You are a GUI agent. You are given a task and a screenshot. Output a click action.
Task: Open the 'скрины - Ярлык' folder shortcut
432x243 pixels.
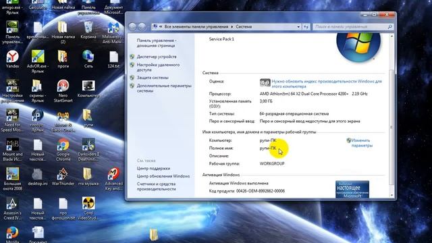38,90
